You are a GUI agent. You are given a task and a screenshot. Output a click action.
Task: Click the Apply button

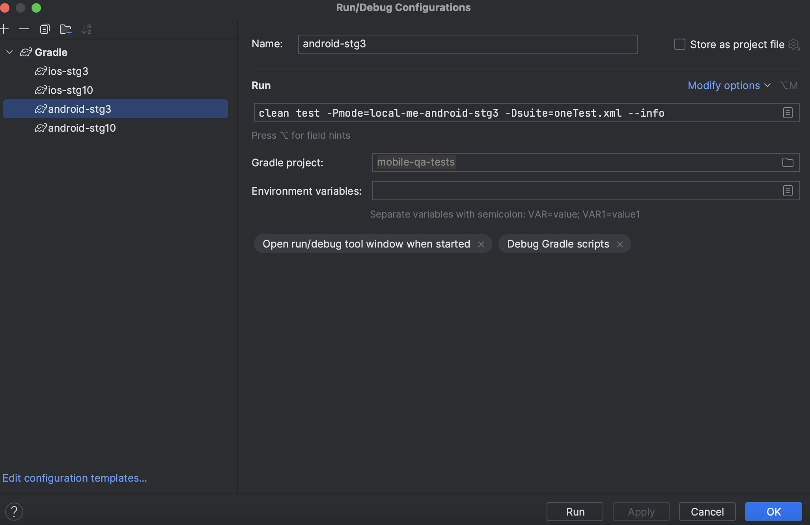click(641, 512)
